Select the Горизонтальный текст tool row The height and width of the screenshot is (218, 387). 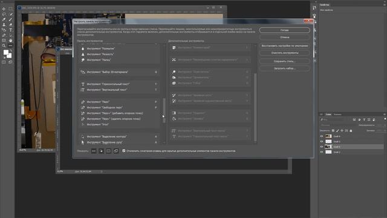(x=119, y=84)
